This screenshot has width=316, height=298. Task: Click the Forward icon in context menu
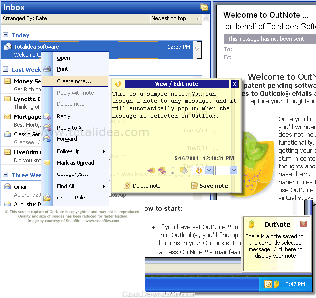pyautogui.click(x=47, y=139)
